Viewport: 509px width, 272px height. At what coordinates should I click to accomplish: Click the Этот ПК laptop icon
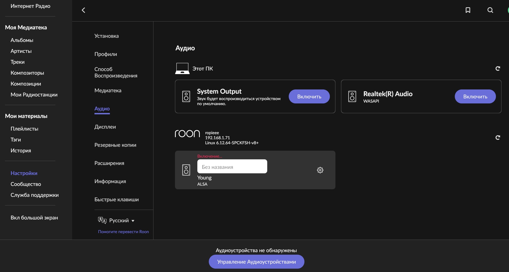pos(182,68)
